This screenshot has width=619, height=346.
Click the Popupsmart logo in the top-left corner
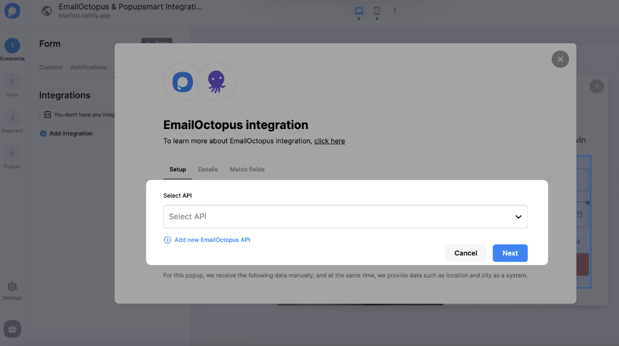(12, 11)
